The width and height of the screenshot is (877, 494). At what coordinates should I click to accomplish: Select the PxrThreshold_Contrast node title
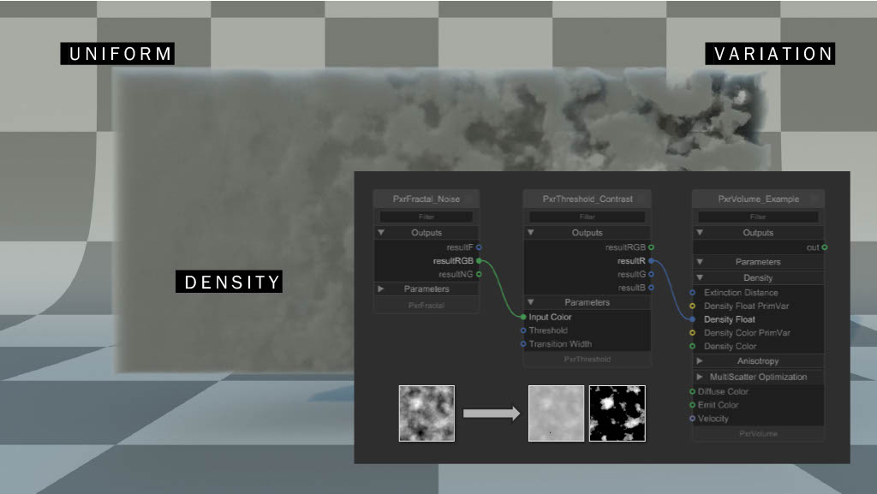[588, 199]
